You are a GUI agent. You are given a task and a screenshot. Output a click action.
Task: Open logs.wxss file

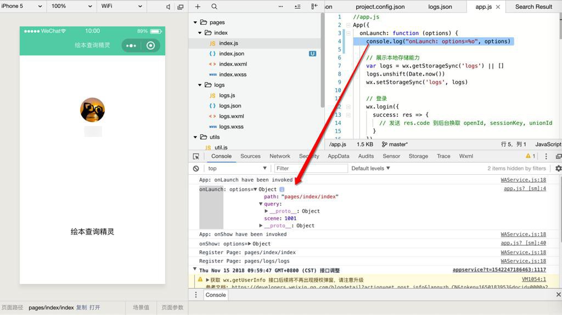click(231, 127)
